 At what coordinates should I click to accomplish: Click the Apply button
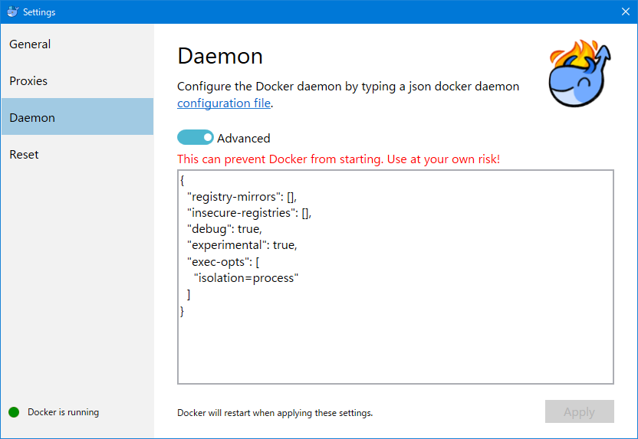point(580,411)
